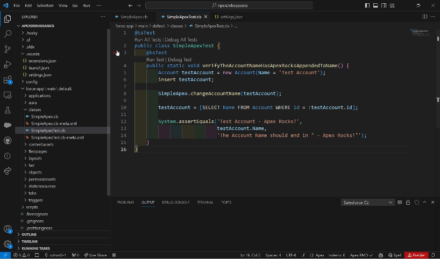
Task: Click the editor minimap code preview
Action: tap(420, 32)
